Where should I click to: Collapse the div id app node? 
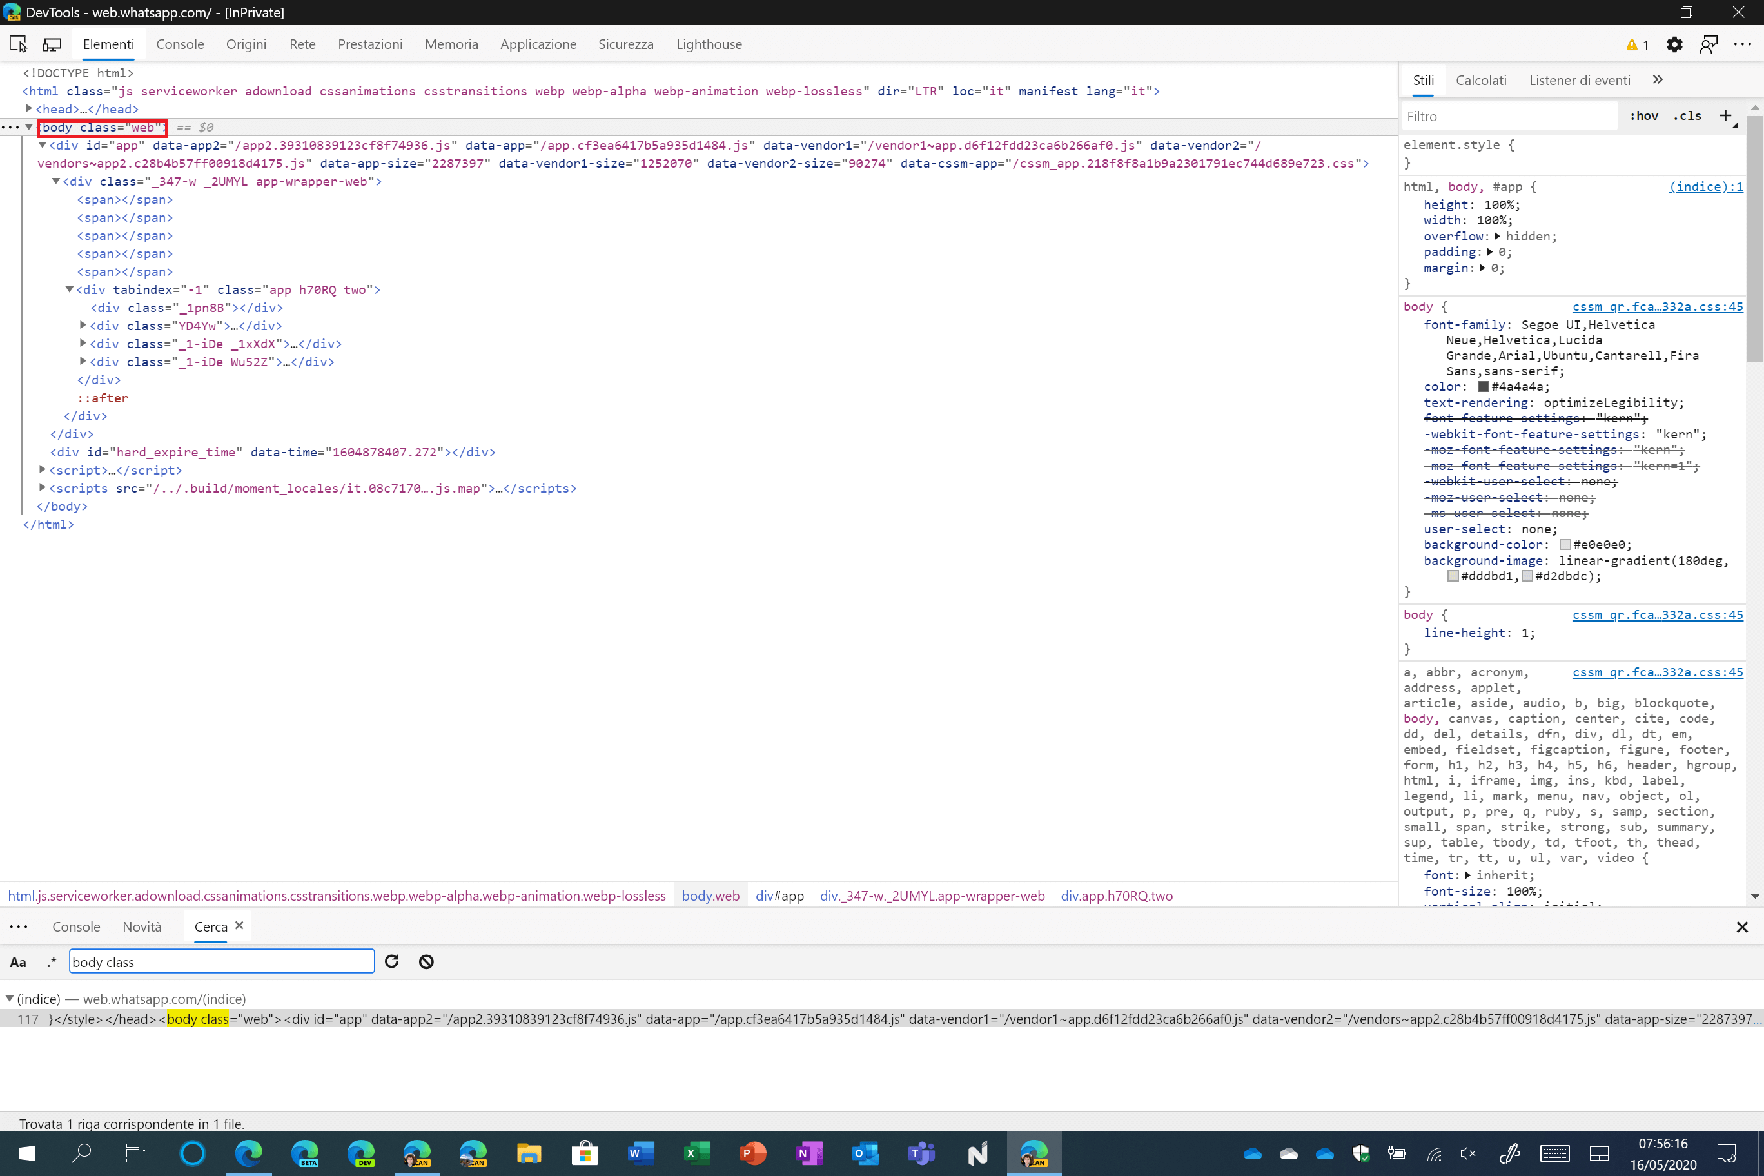[x=43, y=145]
